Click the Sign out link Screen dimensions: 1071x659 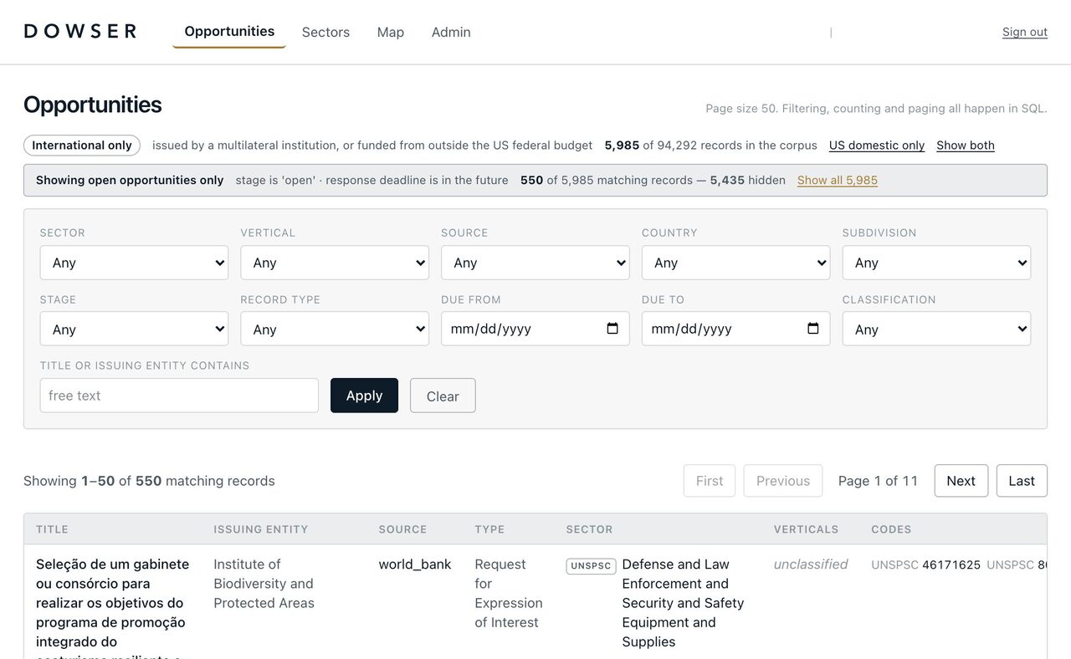tap(1025, 32)
